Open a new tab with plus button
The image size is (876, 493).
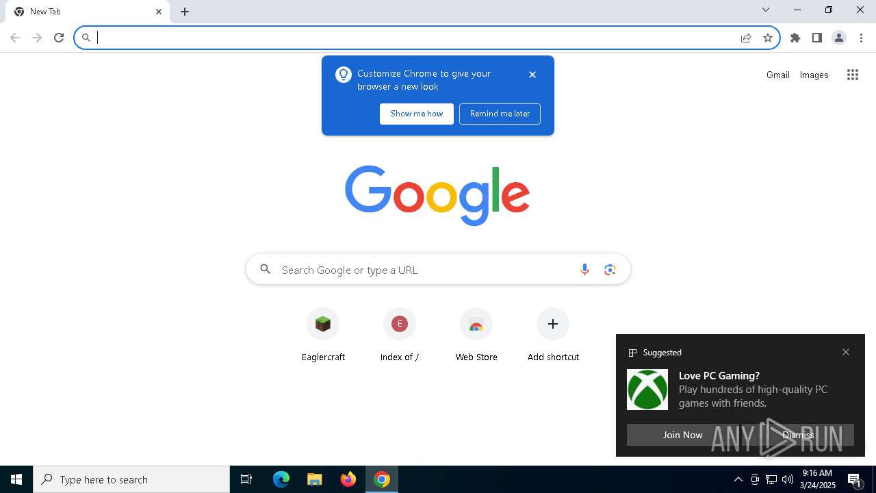[x=185, y=12]
